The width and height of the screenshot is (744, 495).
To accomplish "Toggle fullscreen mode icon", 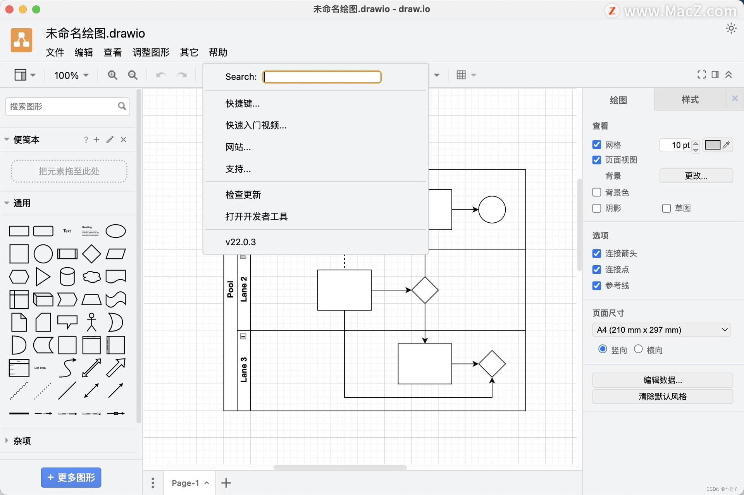I will (x=701, y=74).
